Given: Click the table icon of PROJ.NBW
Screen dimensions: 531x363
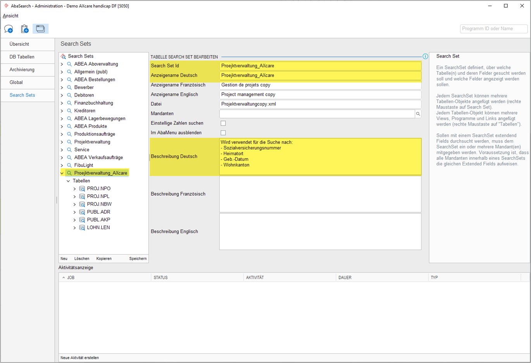Looking at the screenshot, I should [x=82, y=204].
